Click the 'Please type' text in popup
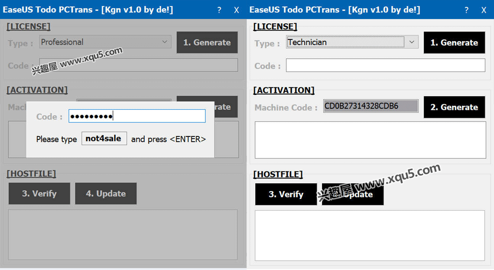The height and width of the screenshot is (270, 494). point(57,139)
